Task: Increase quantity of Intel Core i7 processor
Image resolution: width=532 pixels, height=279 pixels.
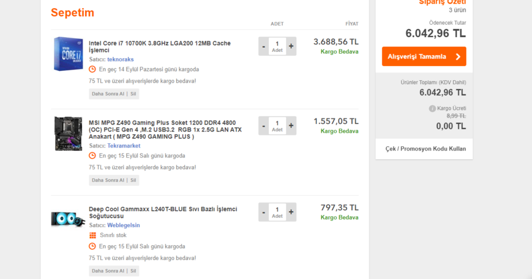Action: point(291,46)
